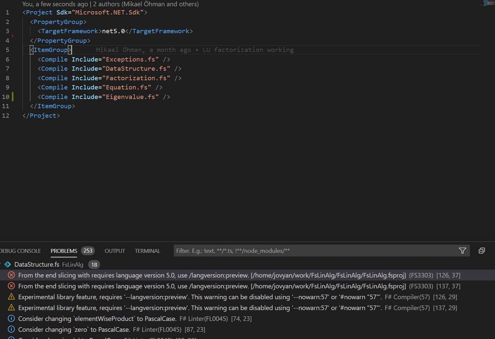Collapse the PropertyGroup section in the editor

coord(18,22)
